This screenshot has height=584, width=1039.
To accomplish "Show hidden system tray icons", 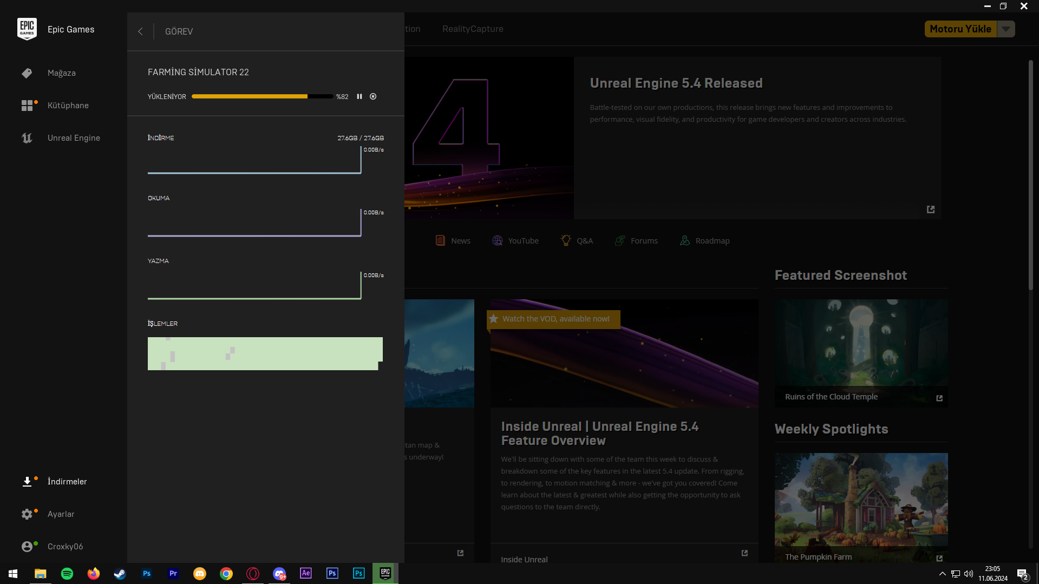I will pos(943,574).
